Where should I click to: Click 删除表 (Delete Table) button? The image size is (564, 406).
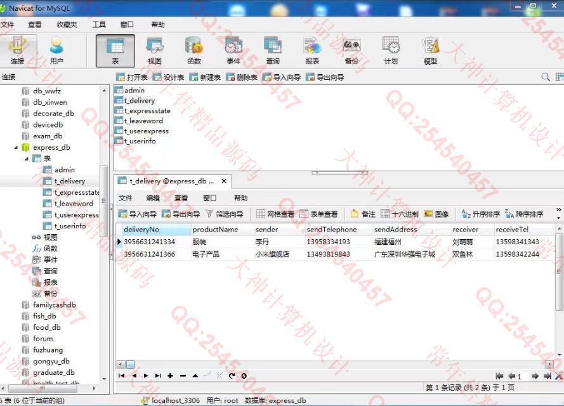coord(242,77)
